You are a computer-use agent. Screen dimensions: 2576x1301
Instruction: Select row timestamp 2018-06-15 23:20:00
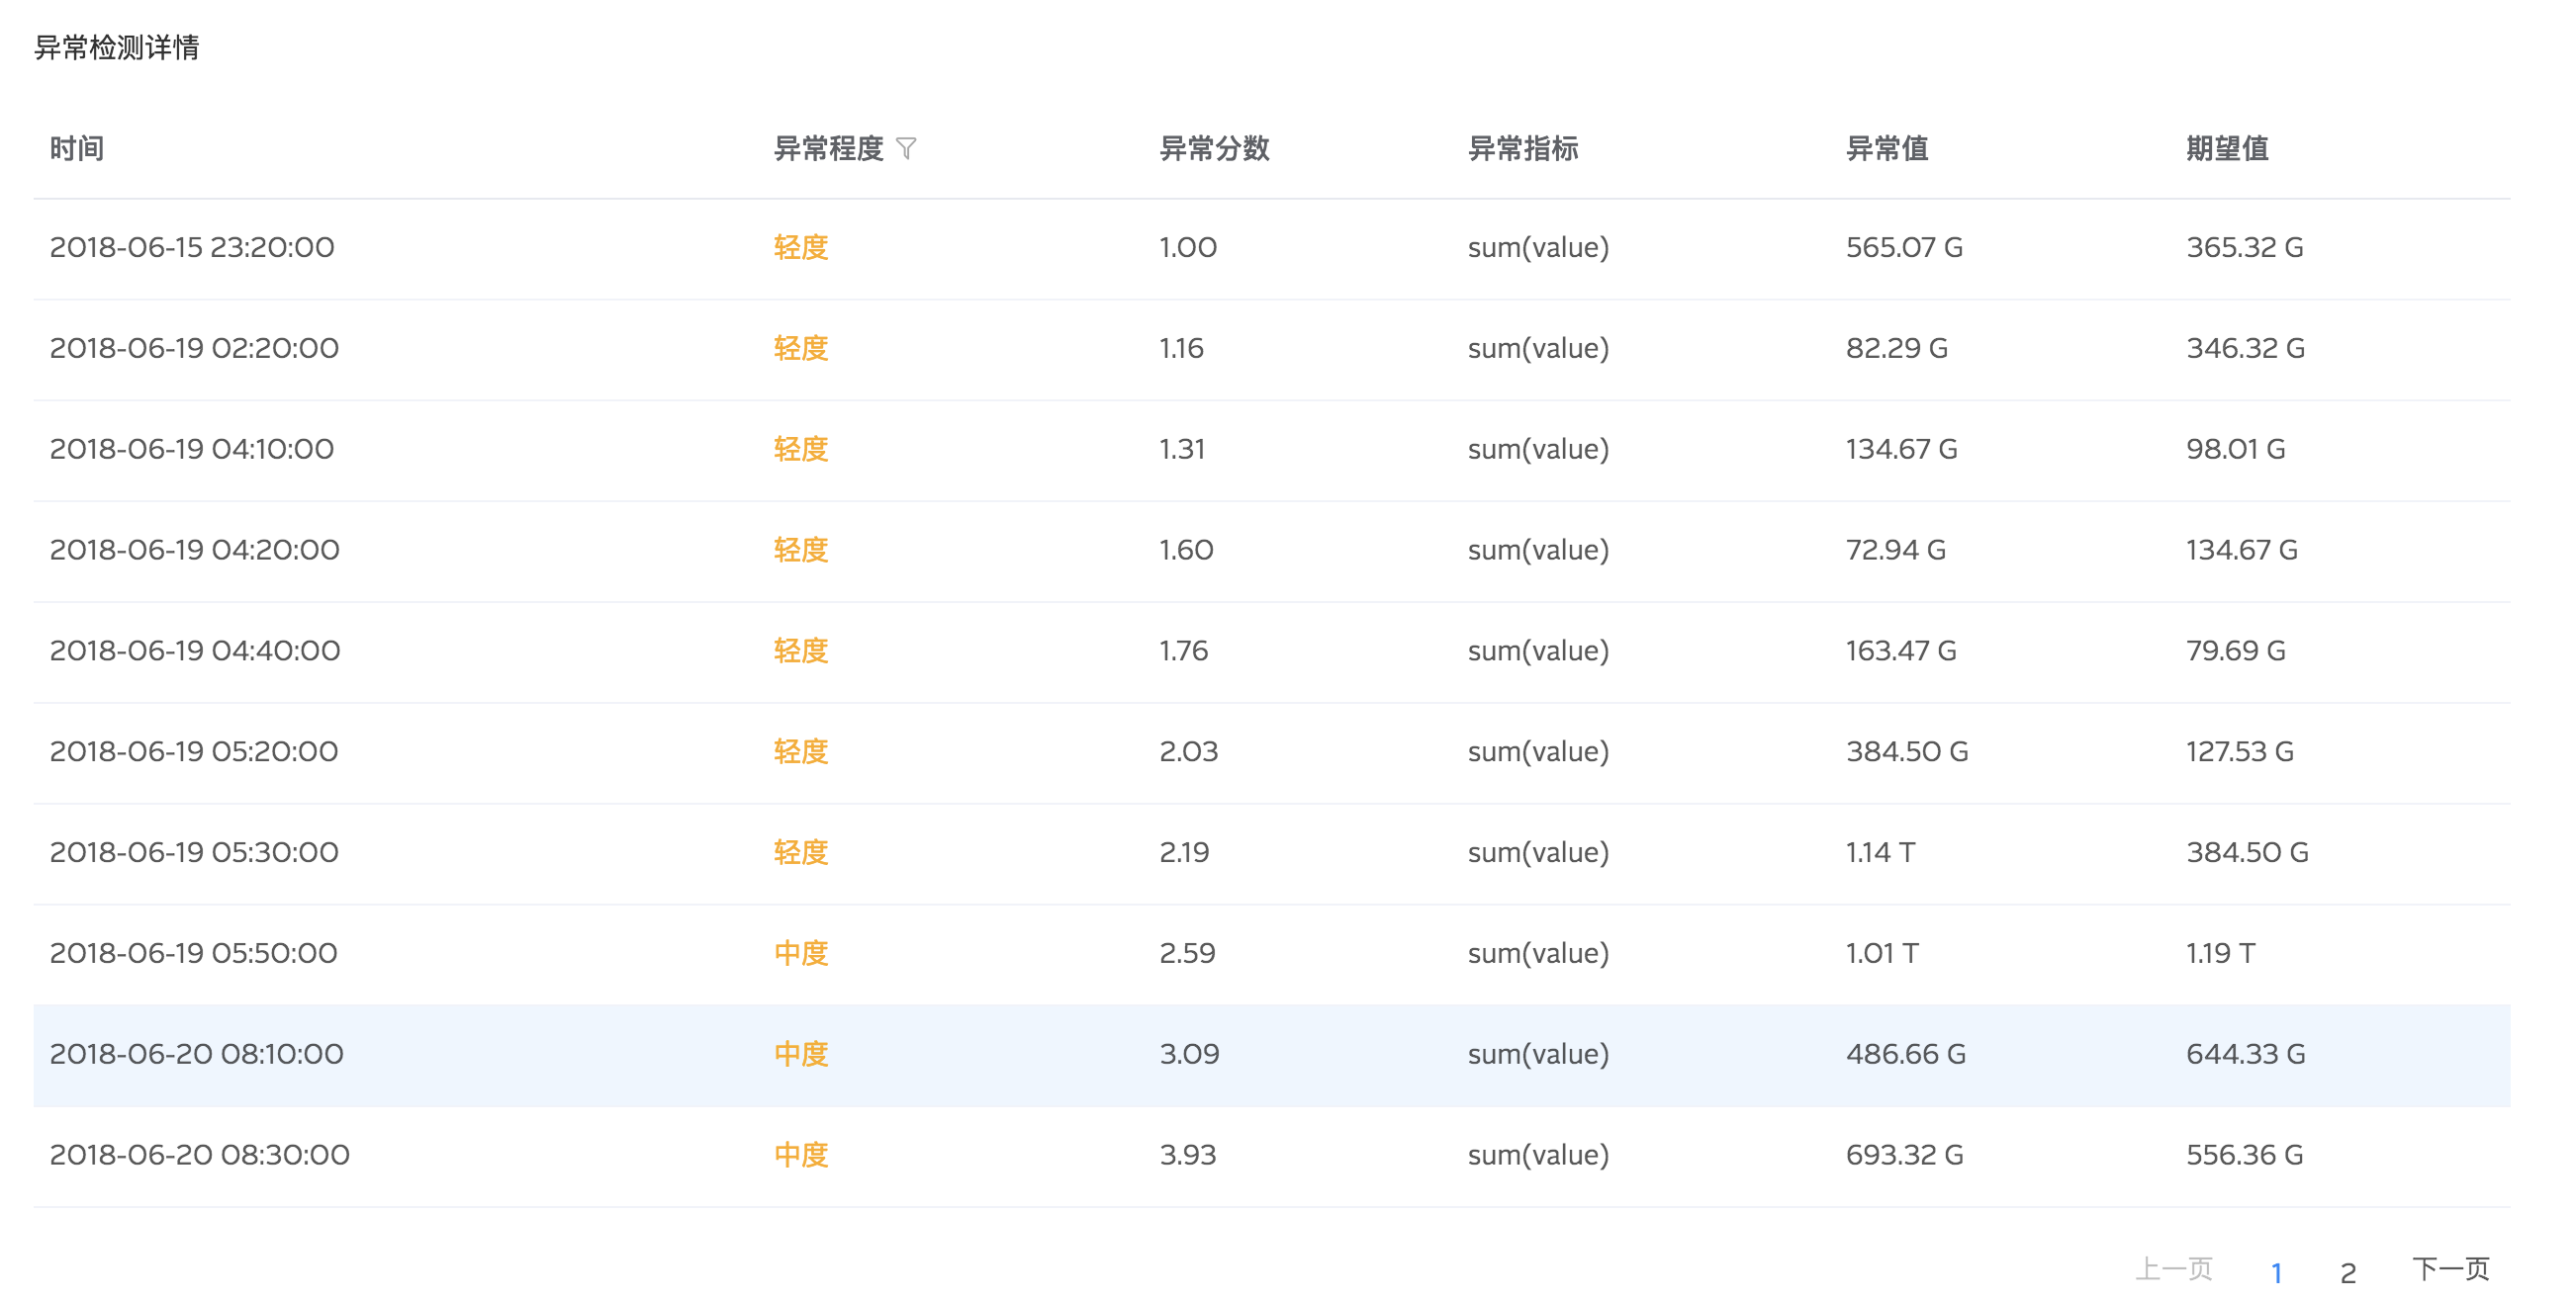point(192,247)
